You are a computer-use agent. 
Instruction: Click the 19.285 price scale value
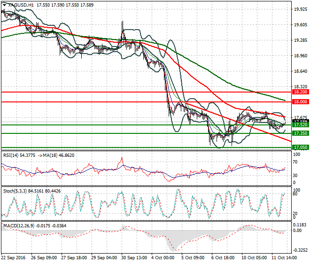tap(301, 40)
